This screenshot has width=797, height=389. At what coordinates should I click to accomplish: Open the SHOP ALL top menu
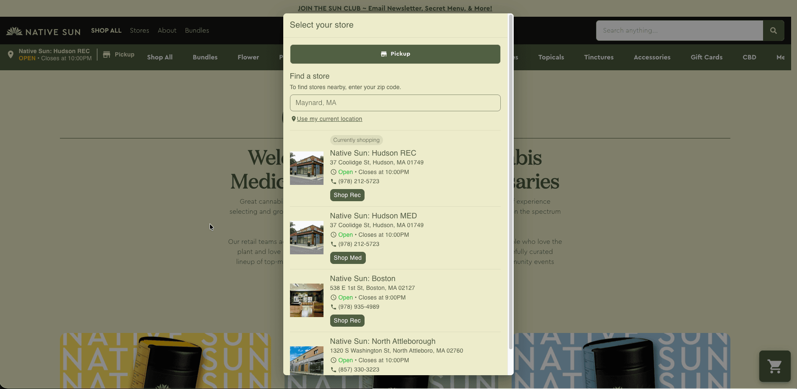106,31
